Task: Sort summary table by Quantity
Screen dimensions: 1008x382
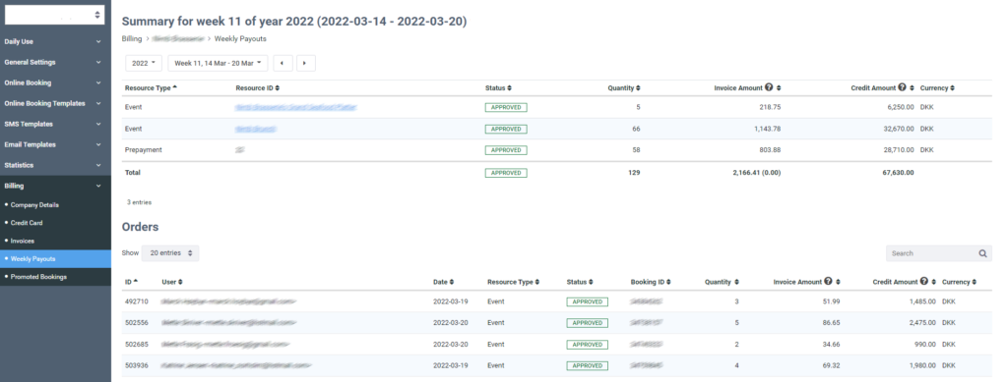Action: click(x=623, y=87)
